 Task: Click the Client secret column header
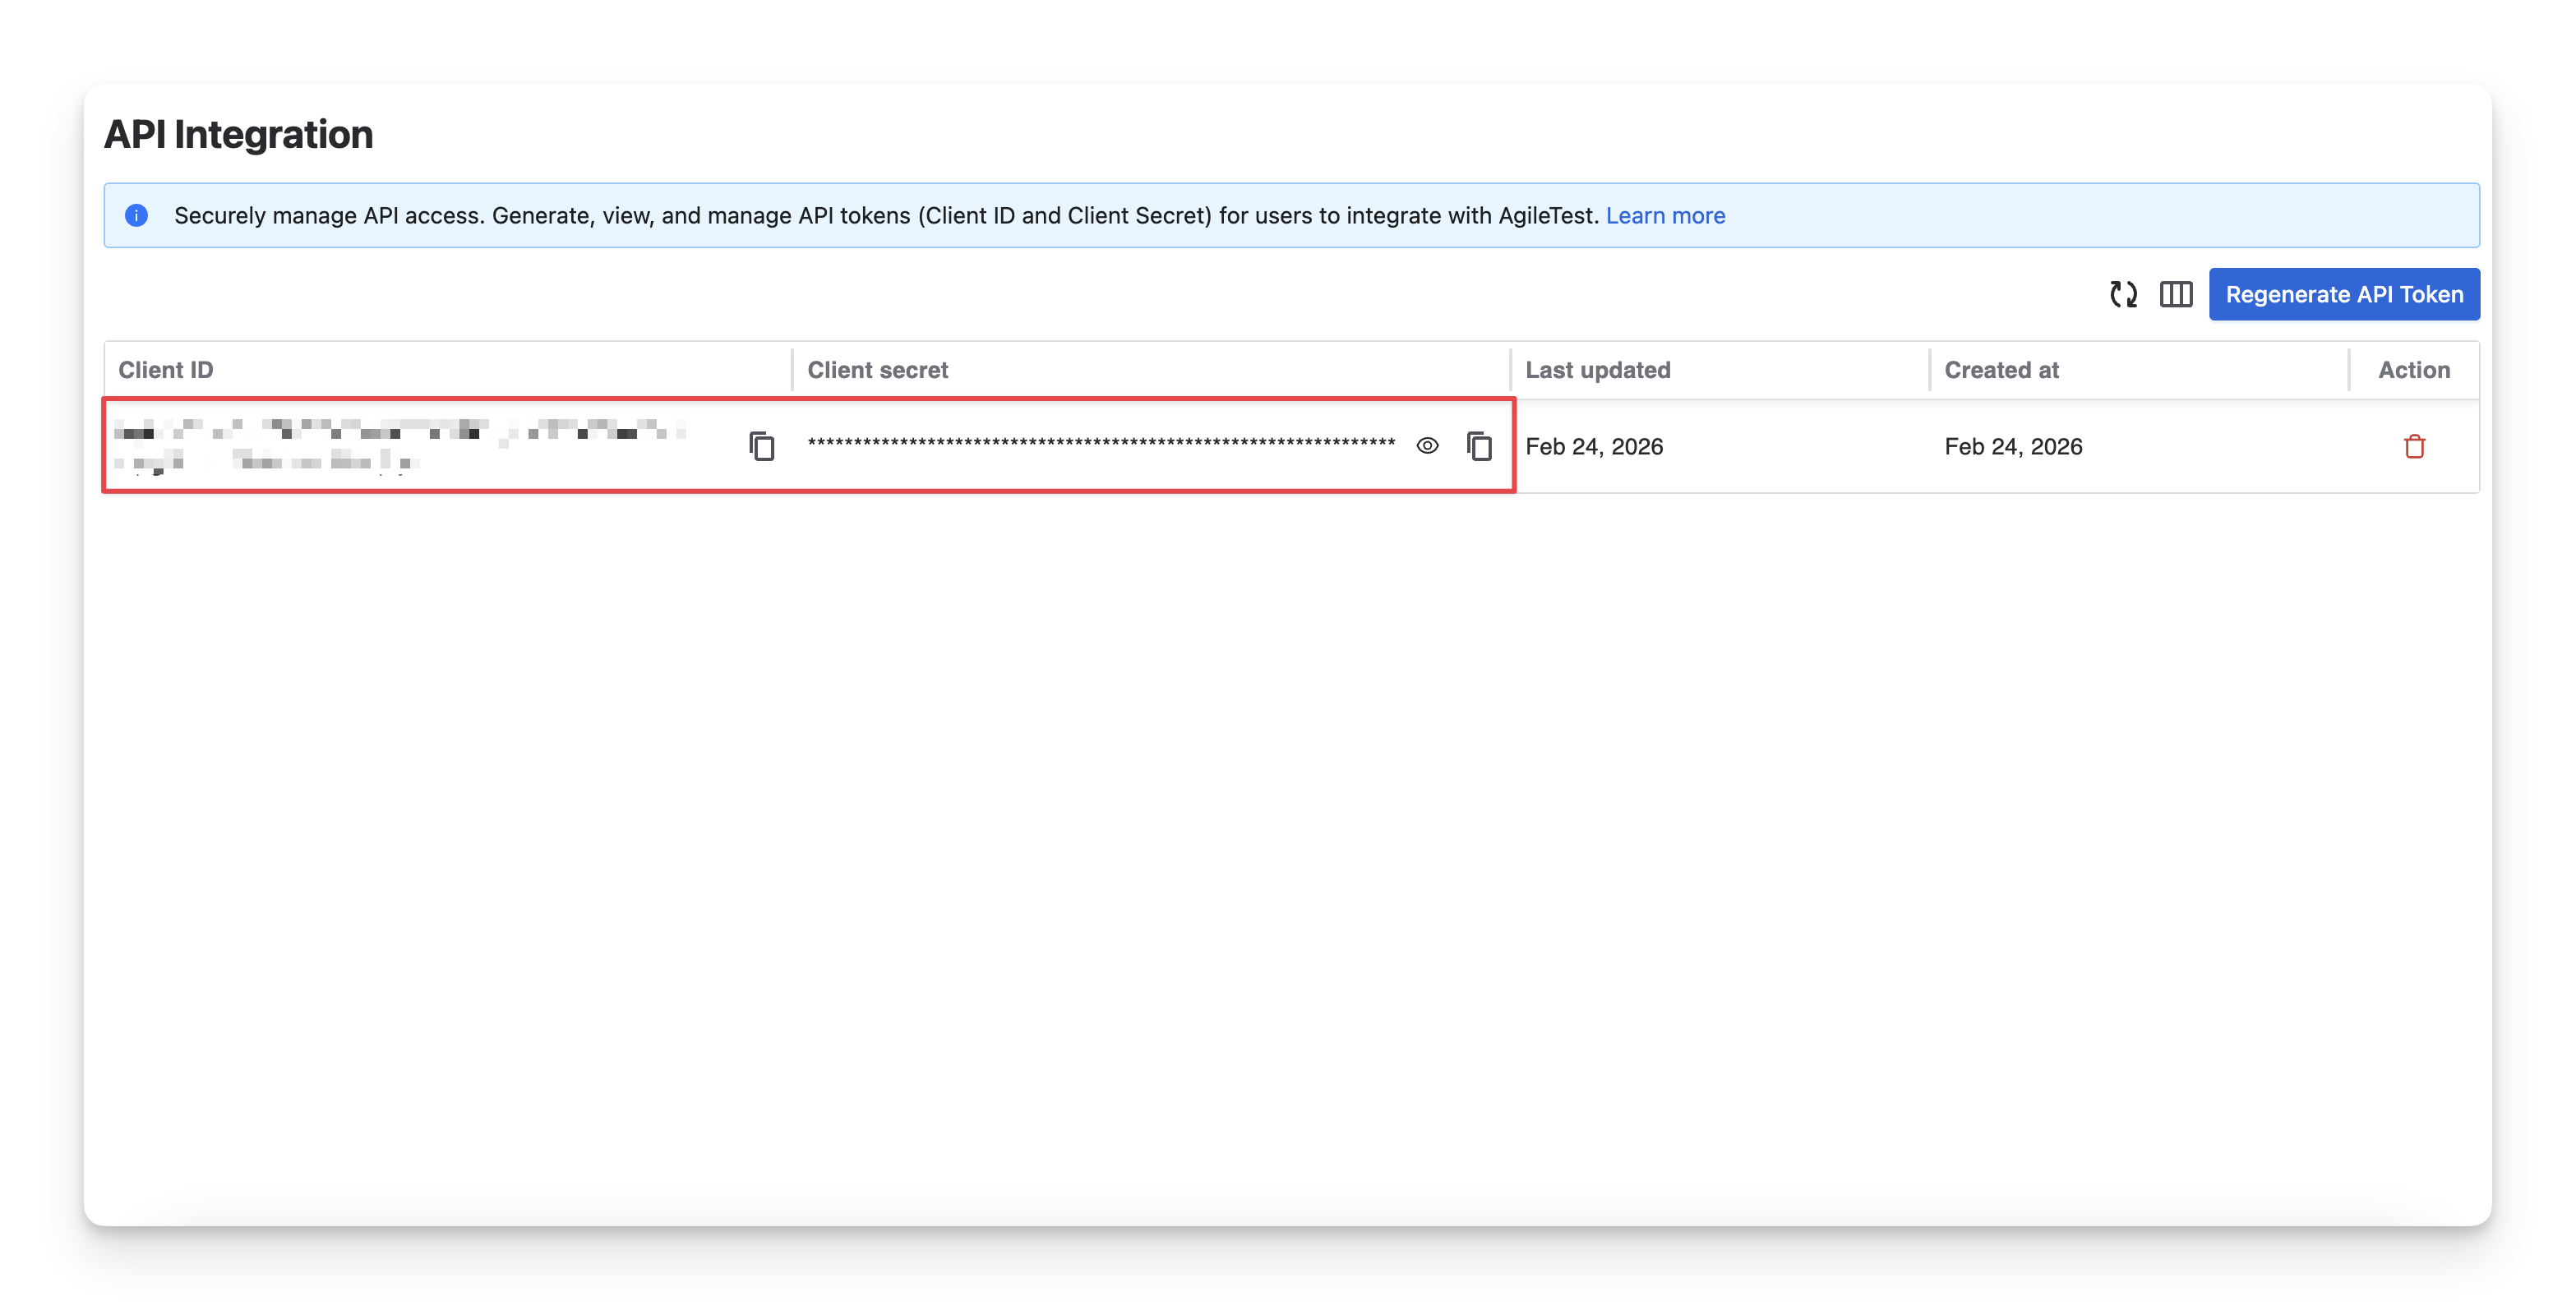(x=877, y=370)
